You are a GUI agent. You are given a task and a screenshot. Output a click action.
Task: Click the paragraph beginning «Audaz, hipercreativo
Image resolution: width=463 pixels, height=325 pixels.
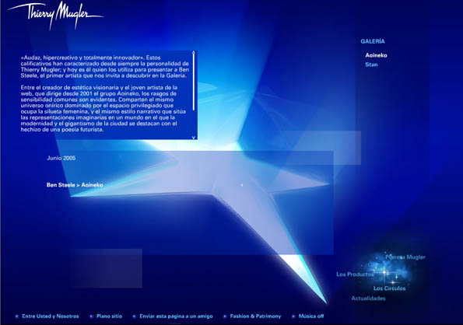105,67
